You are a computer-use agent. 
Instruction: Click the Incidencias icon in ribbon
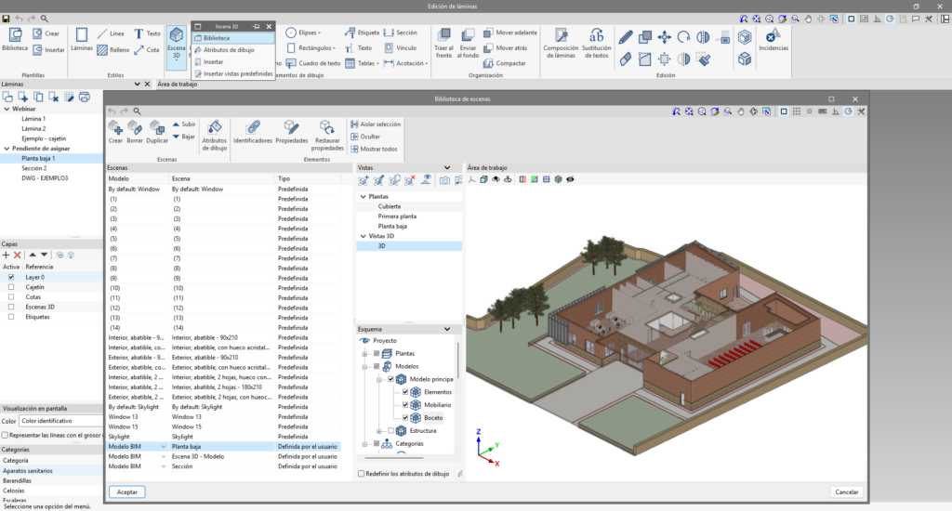pos(773,38)
